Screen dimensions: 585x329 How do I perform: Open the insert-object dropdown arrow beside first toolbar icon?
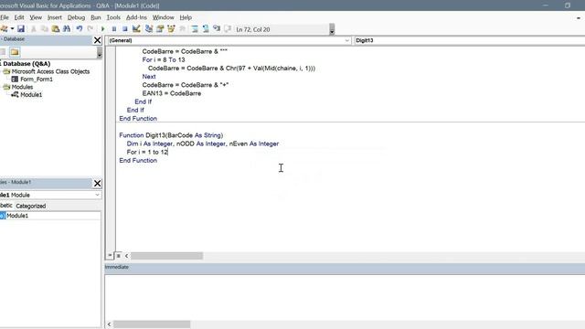[x=12, y=28]
